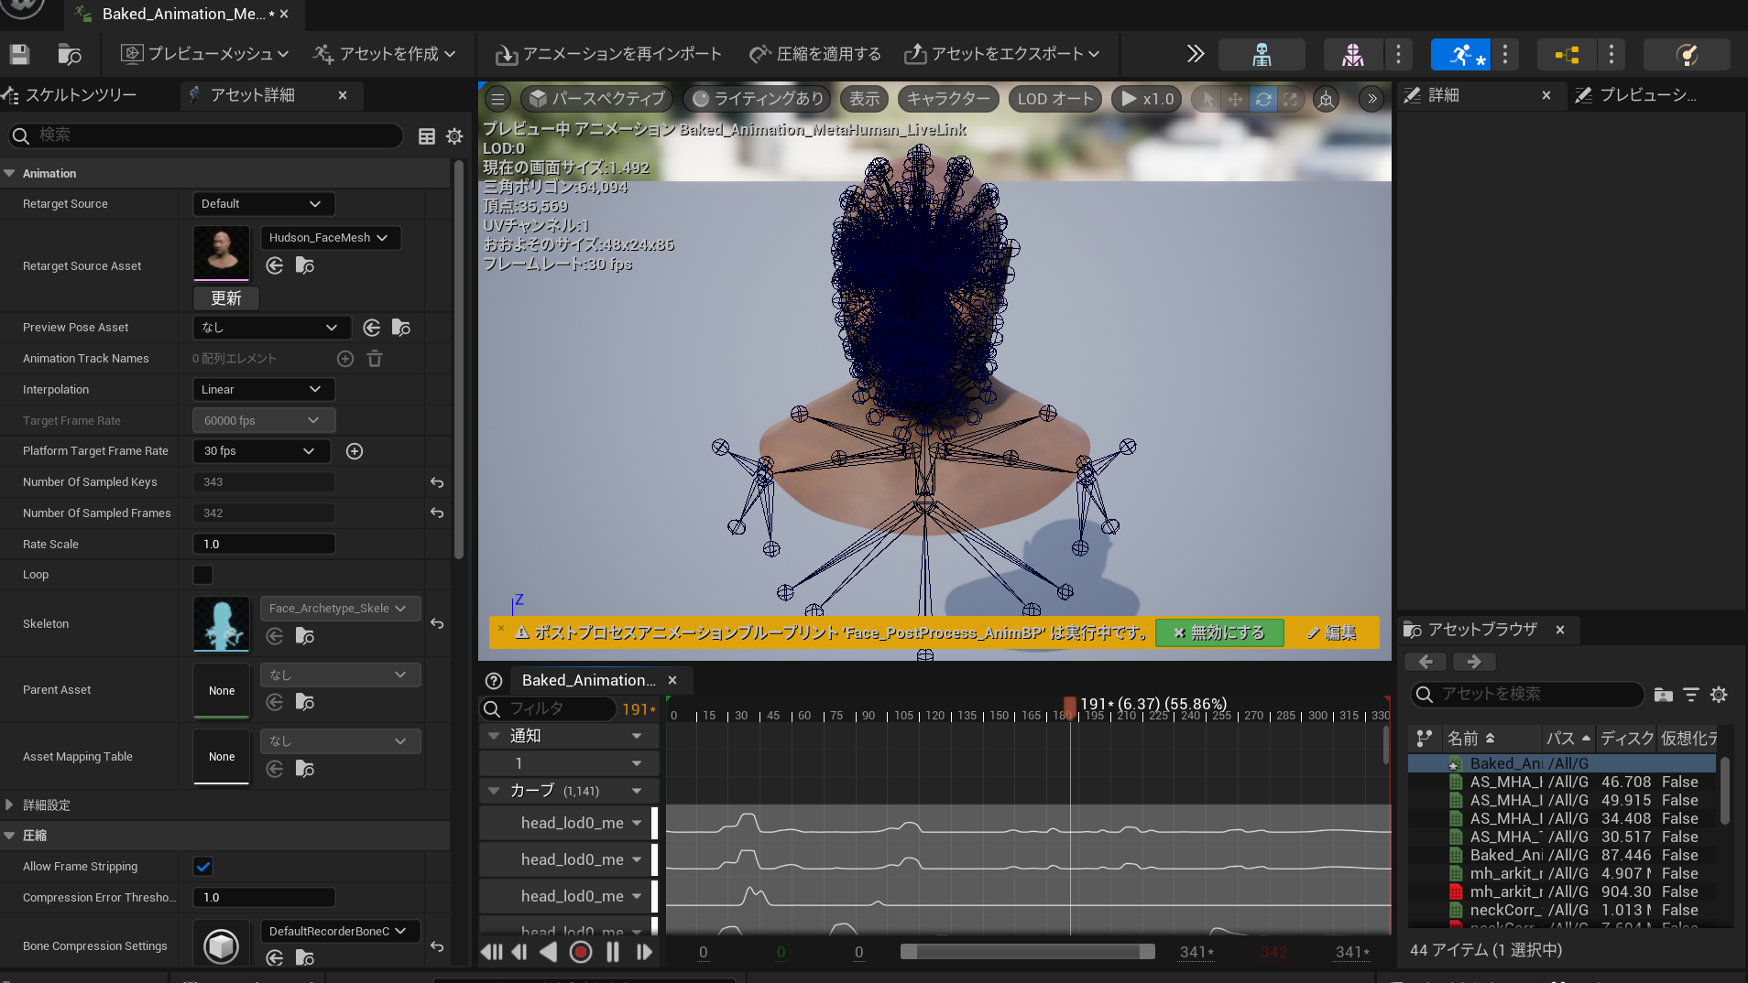1748x983 pixels.
Task: Delete Animation Track Names array elements
Action: (x=375, y=359)
